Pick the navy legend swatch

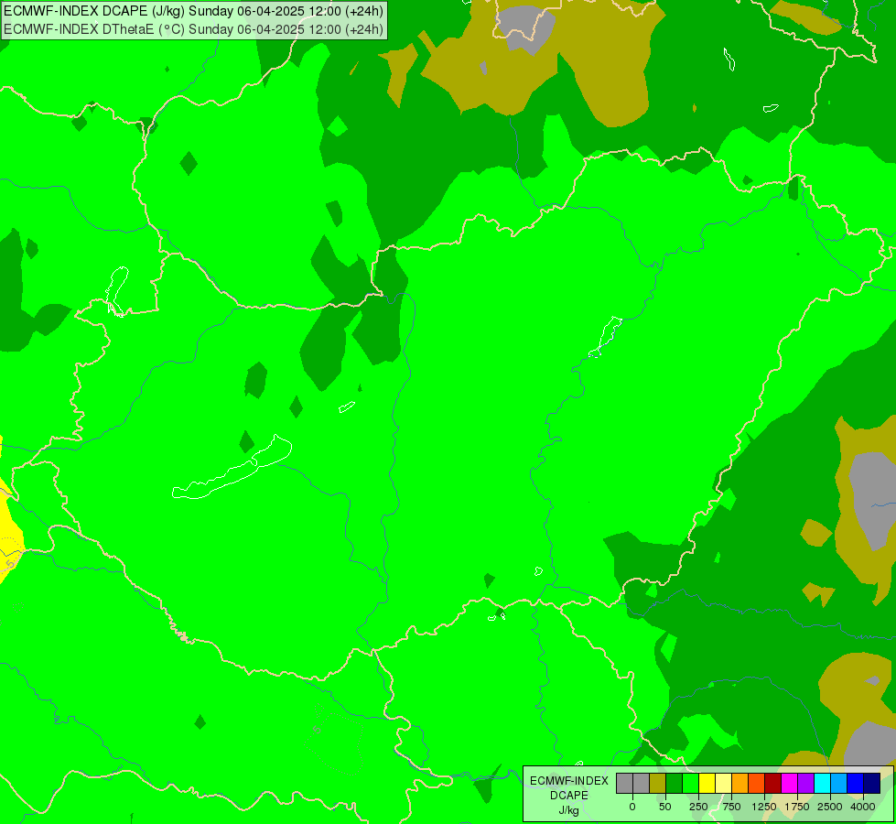(x=872, y=784)
